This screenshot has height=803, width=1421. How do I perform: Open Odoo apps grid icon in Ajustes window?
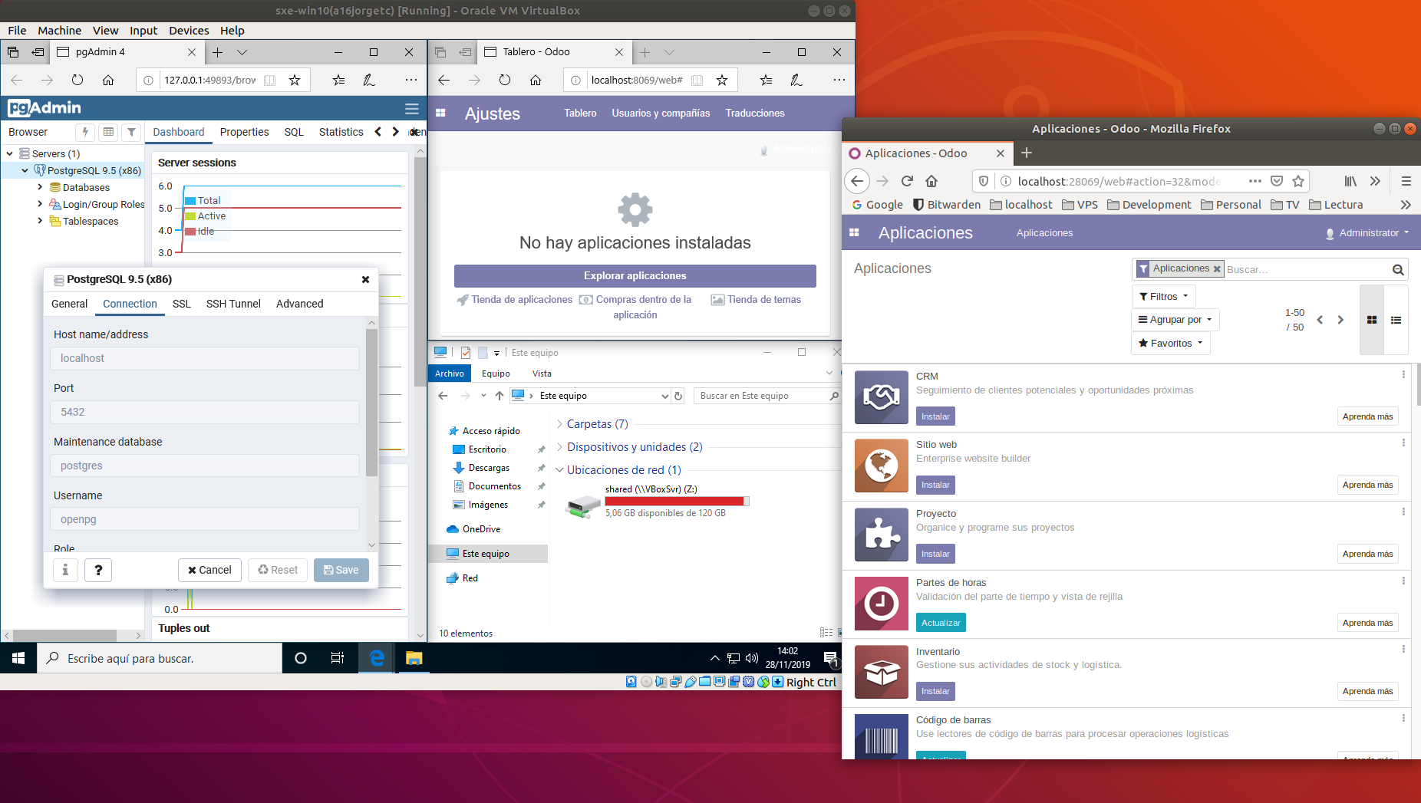440,113
